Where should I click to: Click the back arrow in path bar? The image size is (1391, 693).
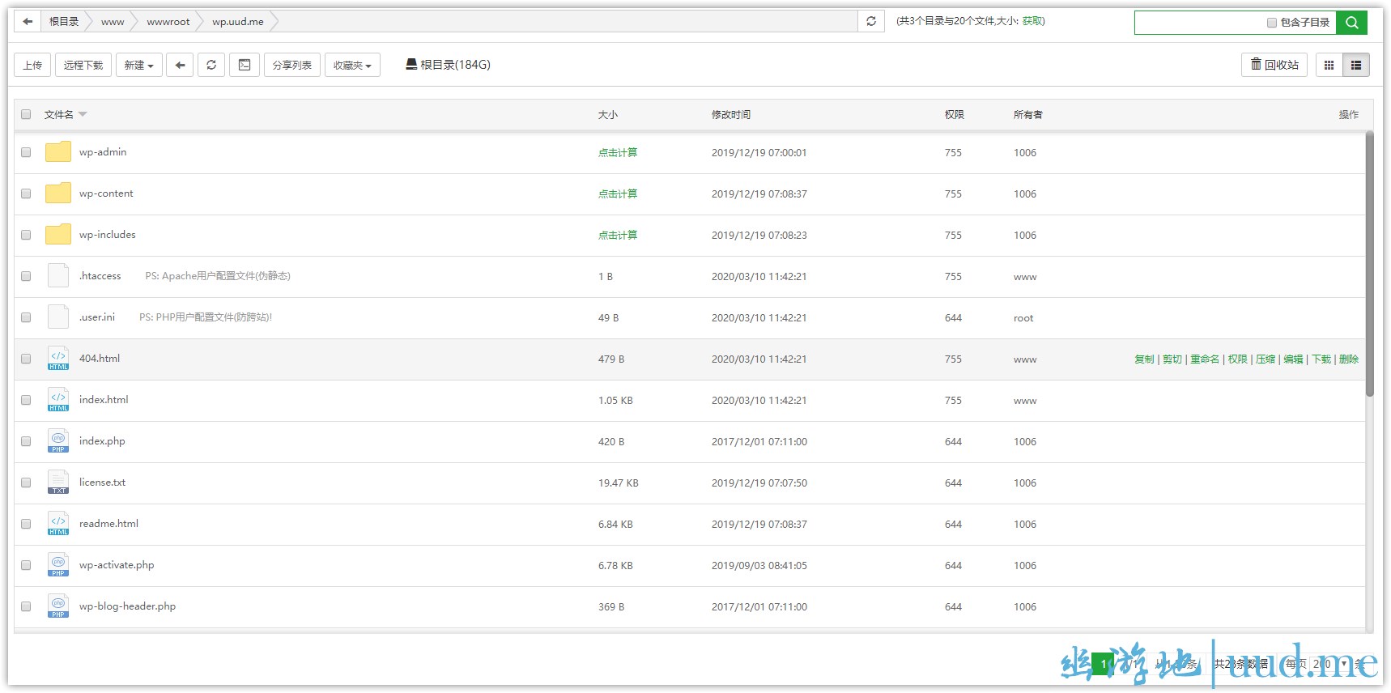[x=28, y=22]
